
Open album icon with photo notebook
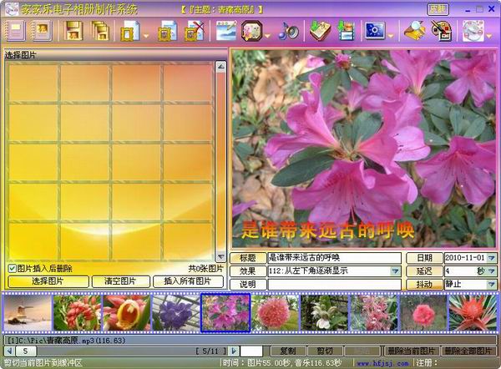[x=41, y=31]
